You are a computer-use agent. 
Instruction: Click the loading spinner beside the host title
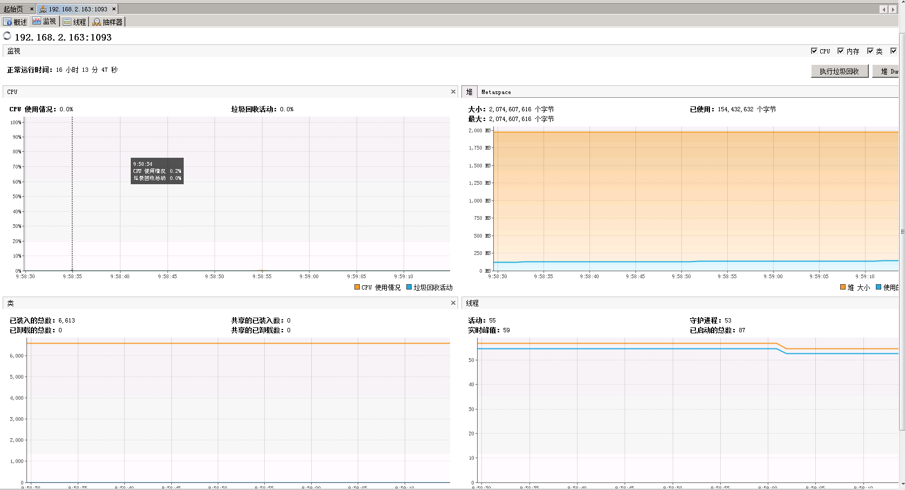7,36
